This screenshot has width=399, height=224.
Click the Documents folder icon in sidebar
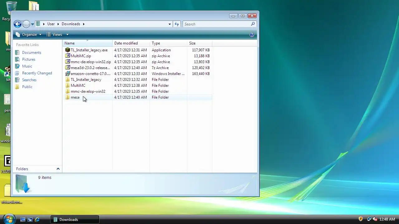click(x=17, y=53)
